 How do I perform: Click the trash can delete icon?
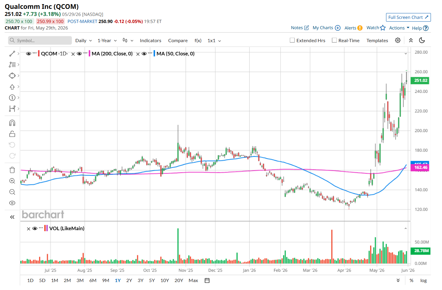[12, 170]
